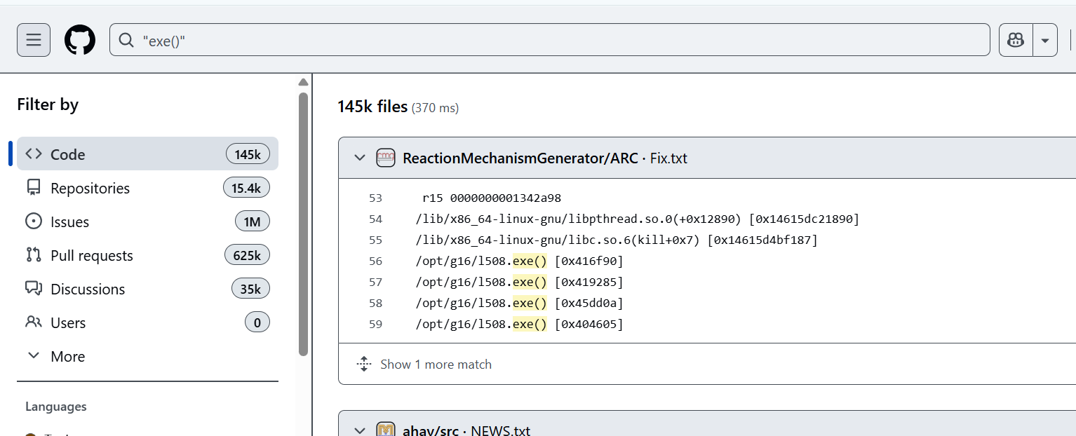Screen dimensions: 1076x436
Task: Click Show 1 more match
Action: click(x=436, y=364)
